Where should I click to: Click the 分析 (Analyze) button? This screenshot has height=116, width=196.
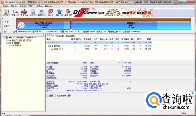click(x=51, y=96)
